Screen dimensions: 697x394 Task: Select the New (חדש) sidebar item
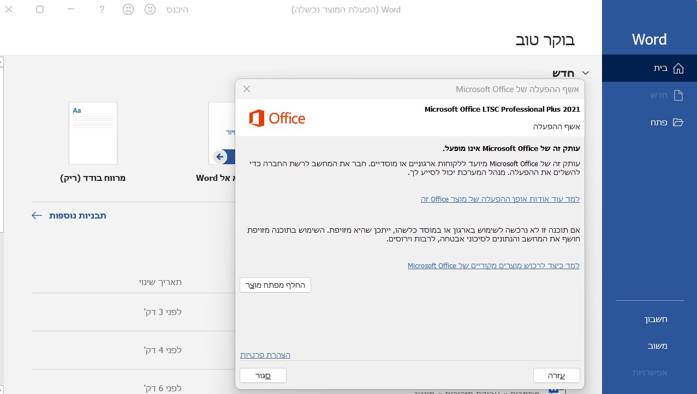(650, 95)
